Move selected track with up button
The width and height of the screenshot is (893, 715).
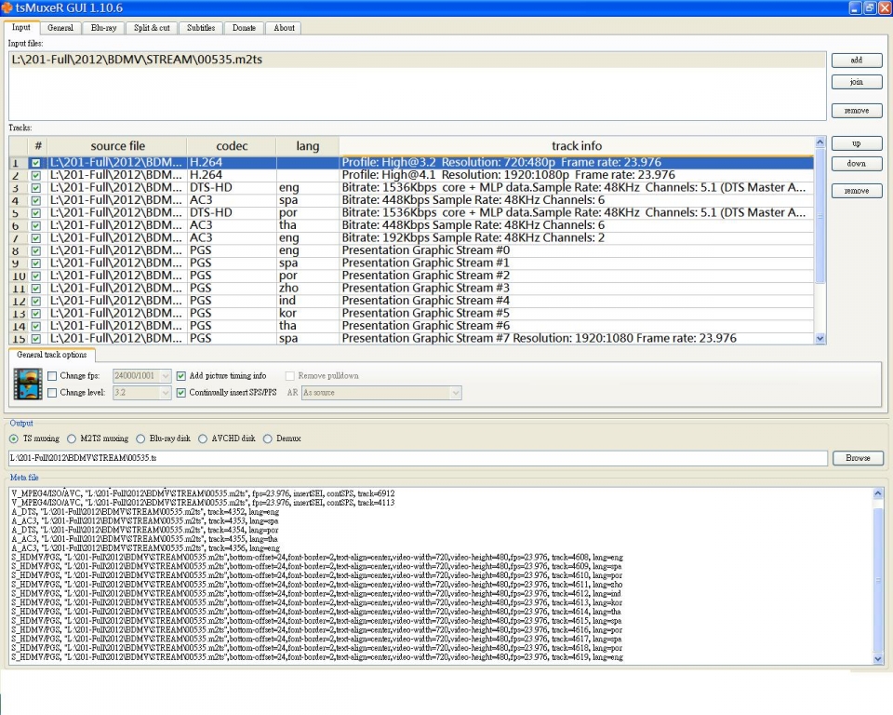856,144
